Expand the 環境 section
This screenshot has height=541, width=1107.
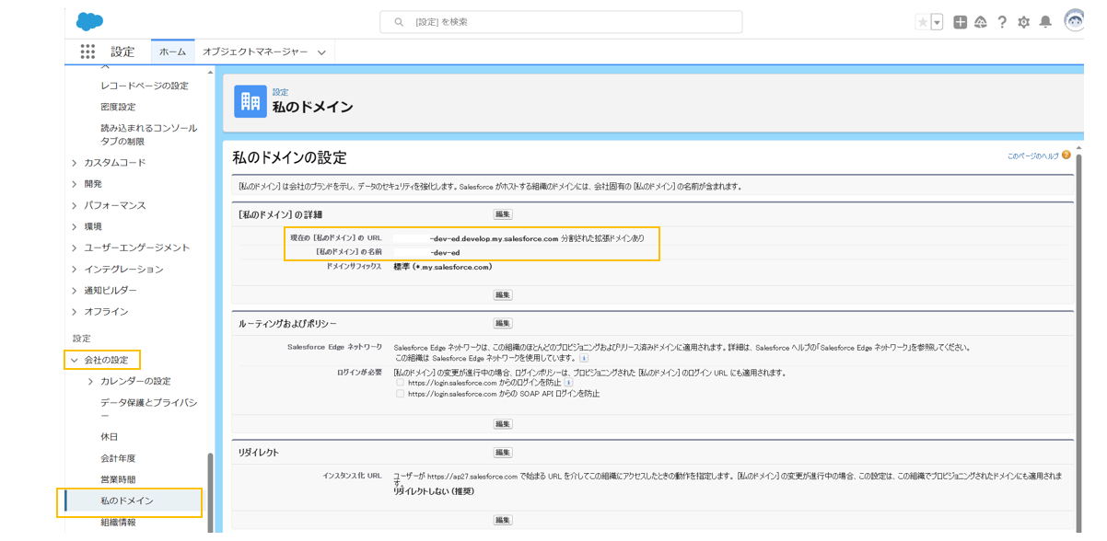(75, 226)
